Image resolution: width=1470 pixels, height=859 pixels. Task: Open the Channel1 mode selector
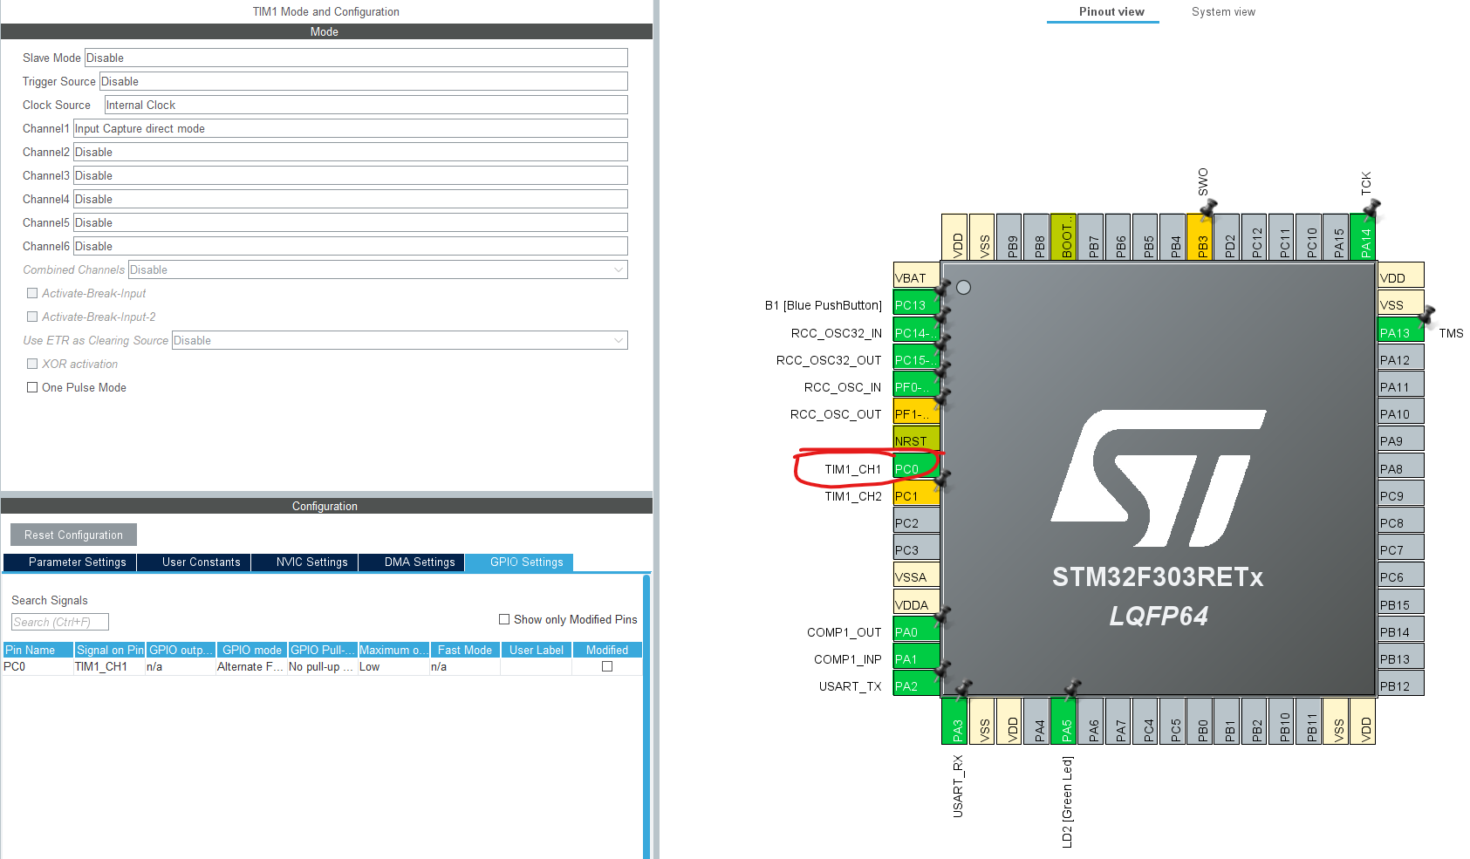coord(349,128)
